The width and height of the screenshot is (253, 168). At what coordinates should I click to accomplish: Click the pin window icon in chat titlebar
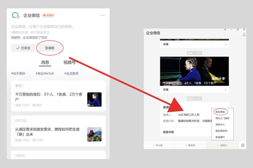225,29
